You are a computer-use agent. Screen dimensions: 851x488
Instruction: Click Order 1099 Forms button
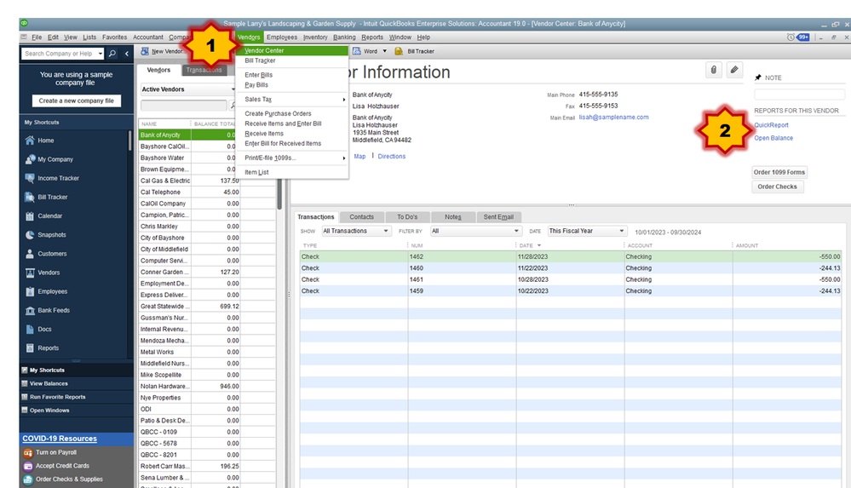779,173
